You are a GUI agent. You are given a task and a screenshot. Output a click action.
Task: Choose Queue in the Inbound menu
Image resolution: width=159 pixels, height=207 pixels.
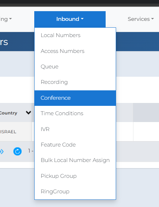75,67
